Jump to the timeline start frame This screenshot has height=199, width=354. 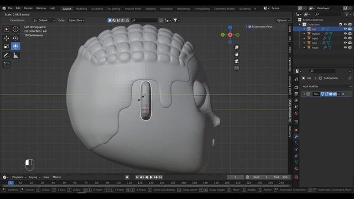[x=137, y=177]
